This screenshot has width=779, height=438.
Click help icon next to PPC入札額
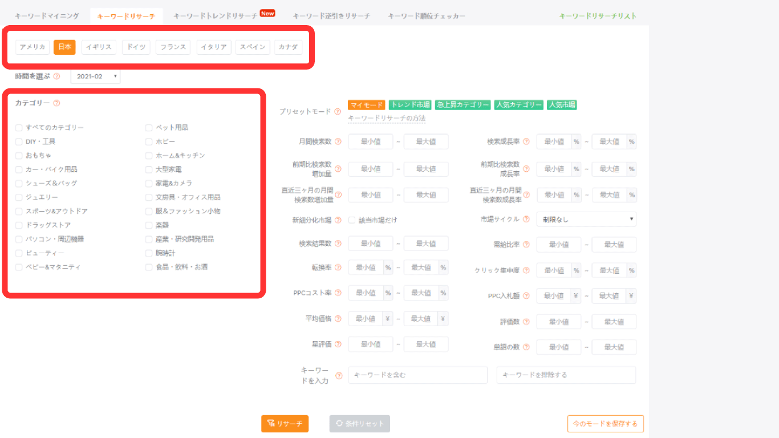pos(526,296)
